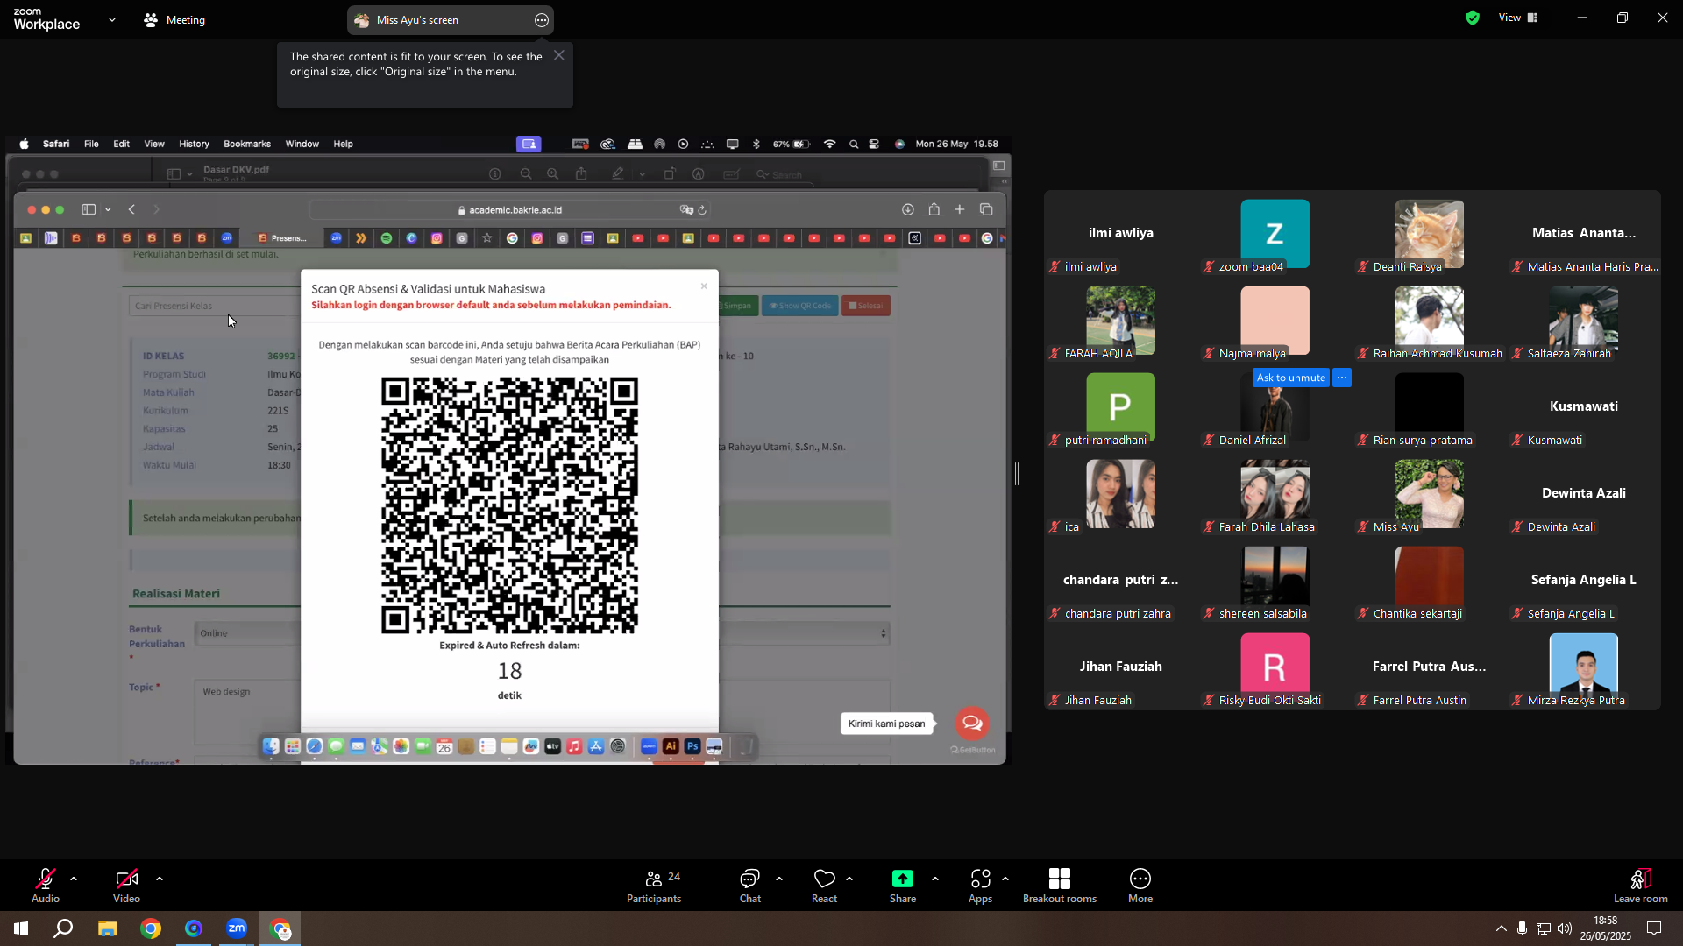Open Miss Ayu's screen share options
The width and height of the screenshot is (1683, 946).
click(x=542, y=20)
